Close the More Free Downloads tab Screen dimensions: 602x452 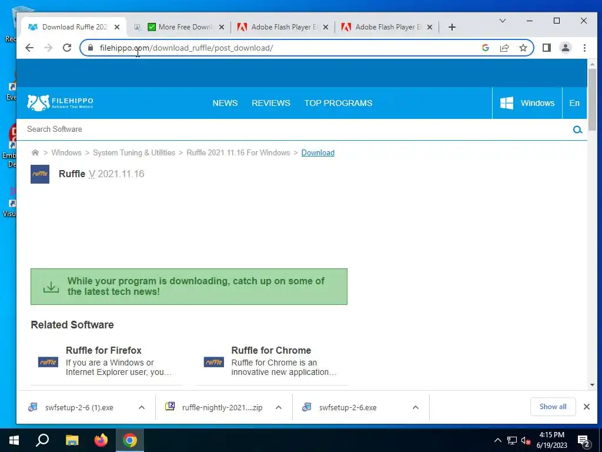(x=222, y=27)
